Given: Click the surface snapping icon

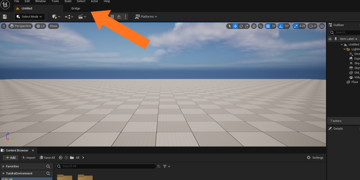Looking at the screenshot, I should (261, 26).
